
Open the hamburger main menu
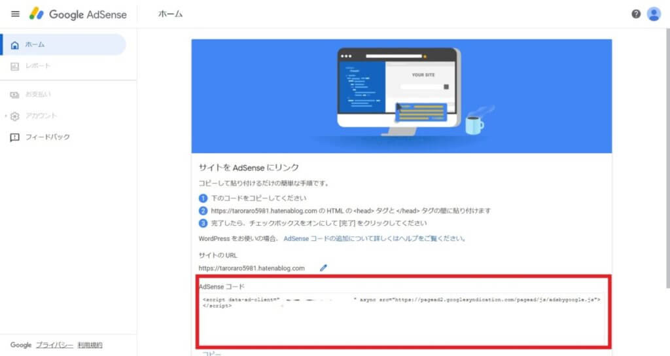pos(15,14)
